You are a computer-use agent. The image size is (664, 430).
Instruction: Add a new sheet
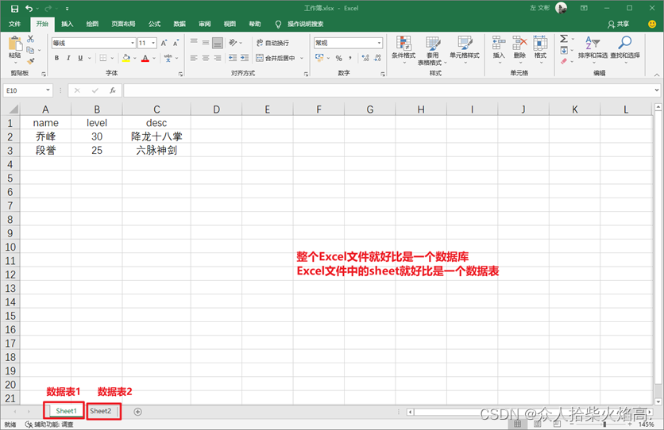(137, 412)
